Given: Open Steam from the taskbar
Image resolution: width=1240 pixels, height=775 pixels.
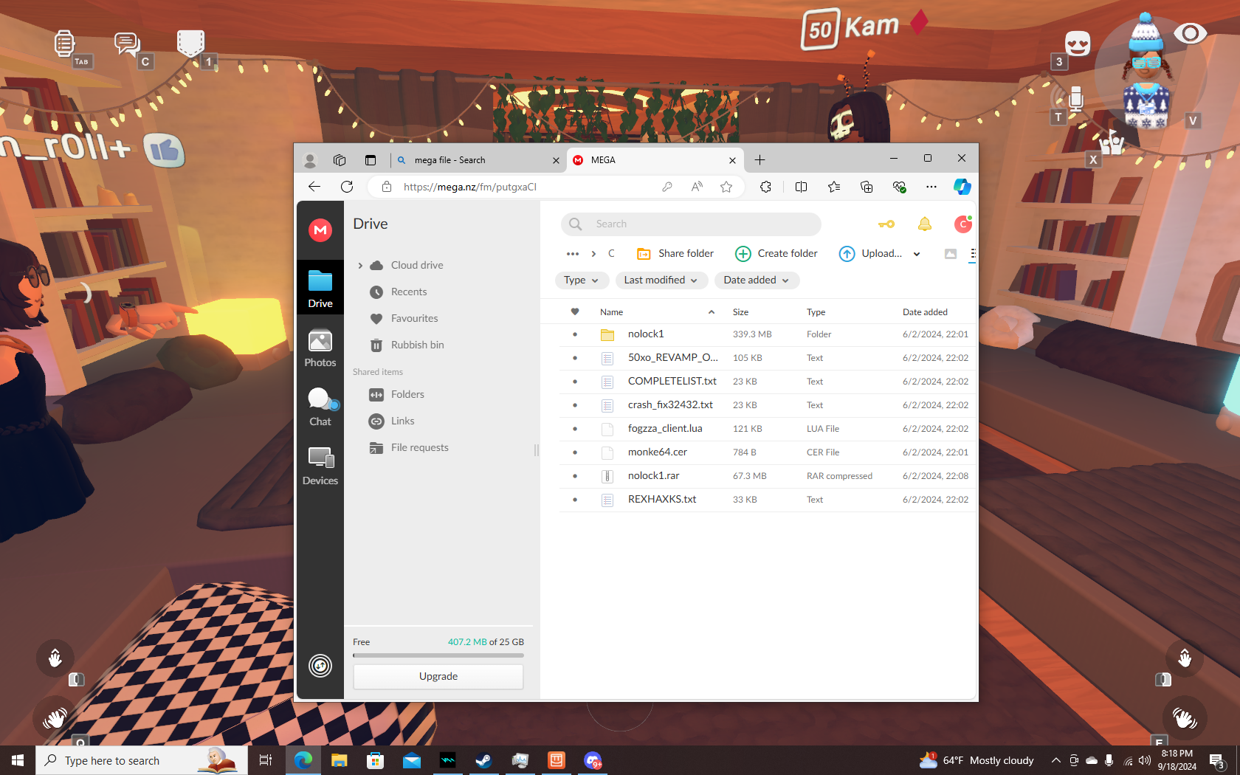Looking at the screenshot, I should tap(483, 760).
